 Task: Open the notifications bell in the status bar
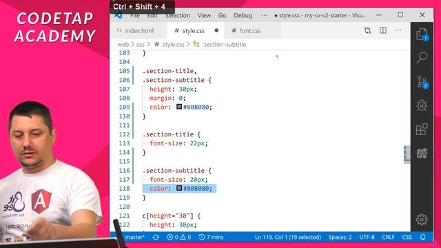point(422,237)
